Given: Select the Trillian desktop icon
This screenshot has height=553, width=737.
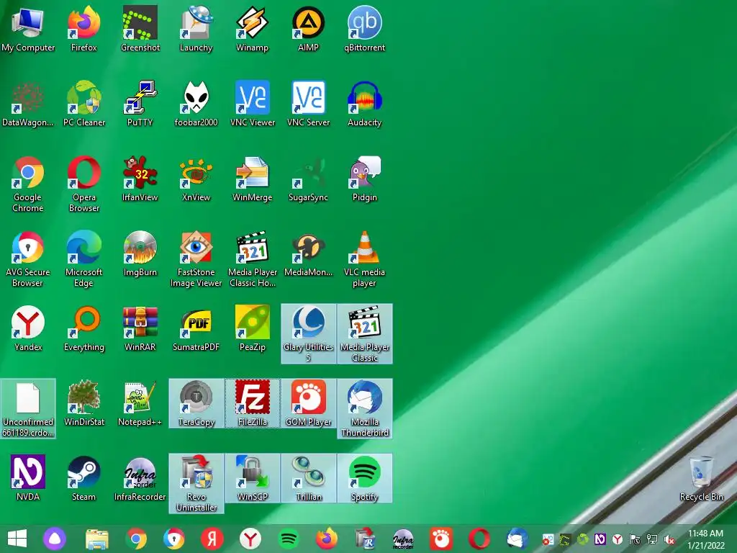Looking at the screenshot, I should tap(308, 478).
